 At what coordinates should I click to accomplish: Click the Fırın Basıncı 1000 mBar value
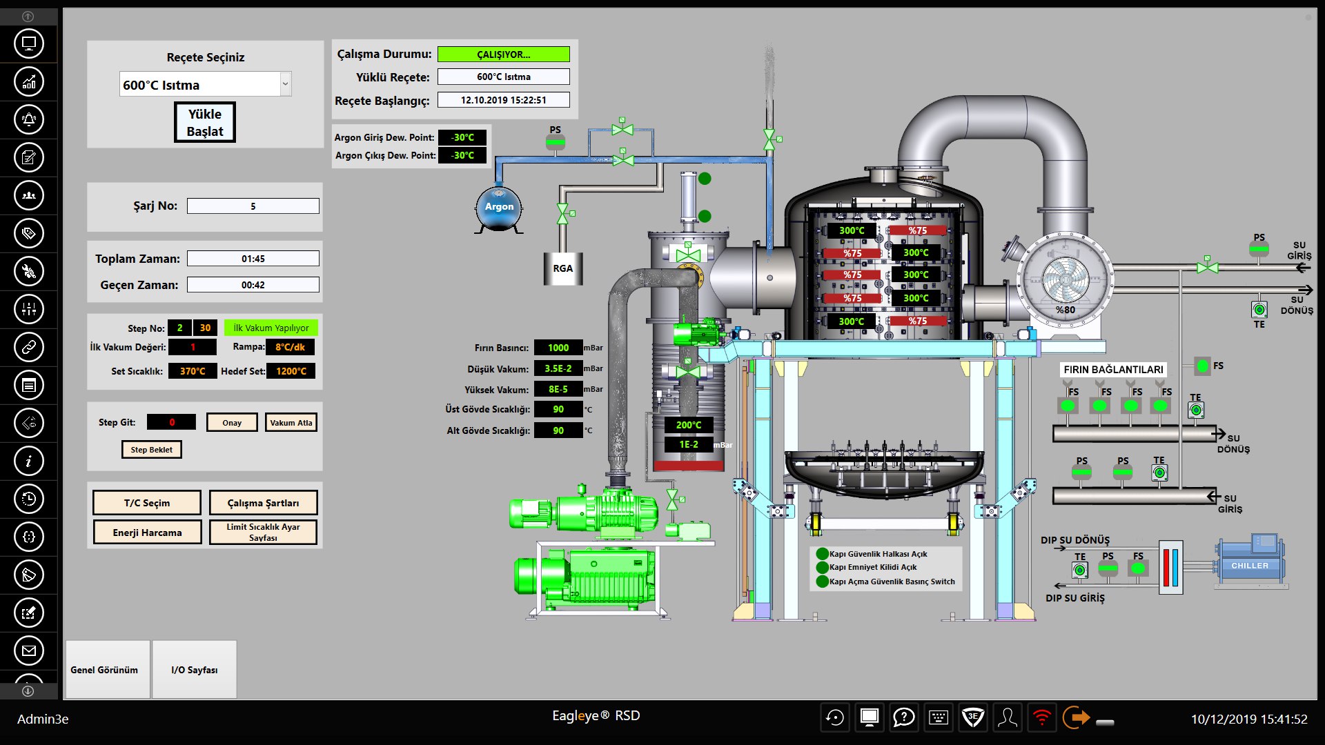coord(558,348)
